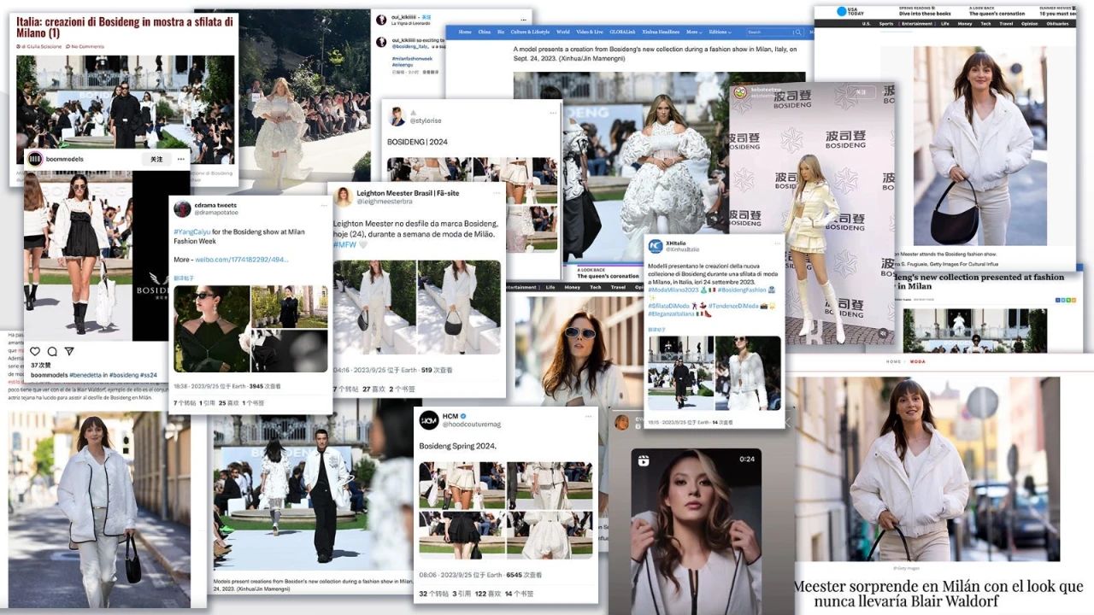Open the #YangCaiyu hashtag in cdrama tweet

pyautogui.click(x=193, y=231)
